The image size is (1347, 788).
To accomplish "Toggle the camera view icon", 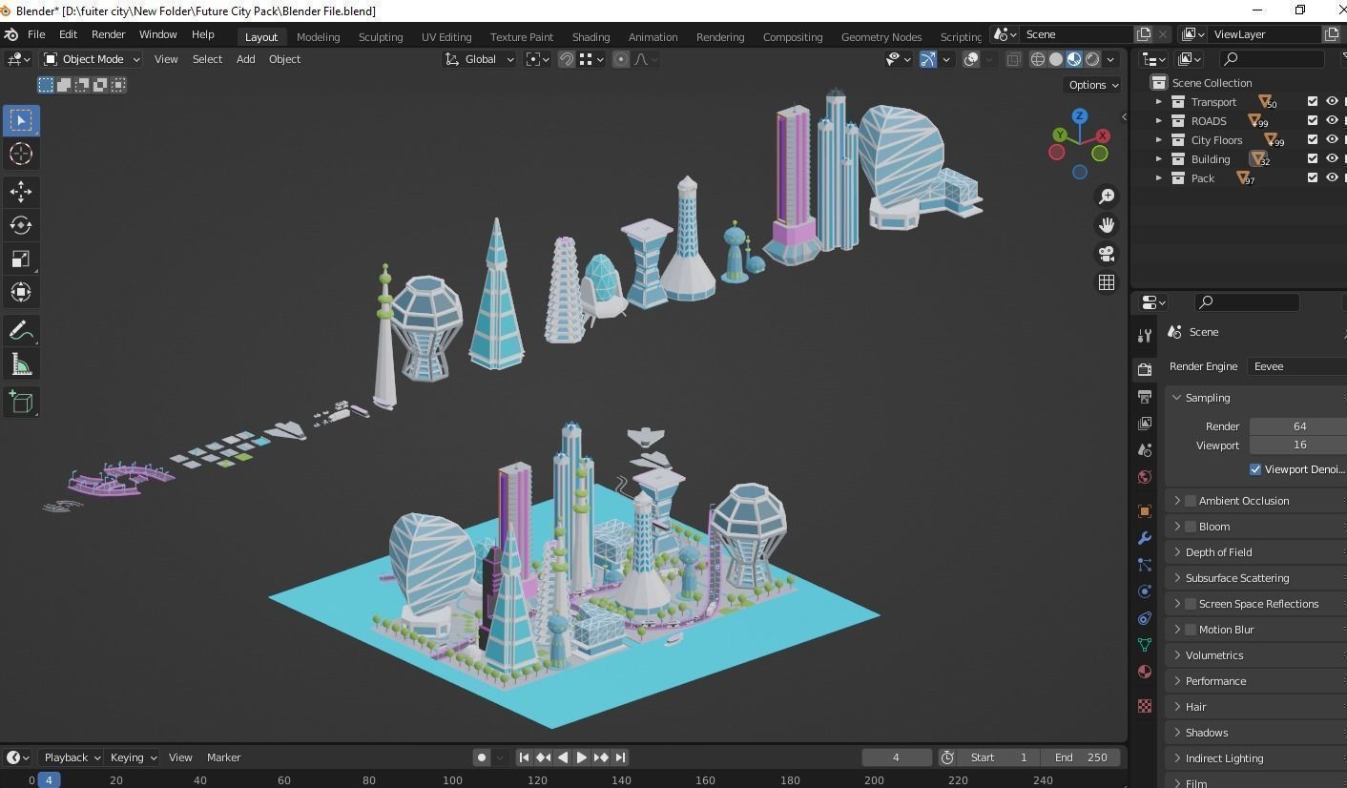I will [x=1107, y=254].
